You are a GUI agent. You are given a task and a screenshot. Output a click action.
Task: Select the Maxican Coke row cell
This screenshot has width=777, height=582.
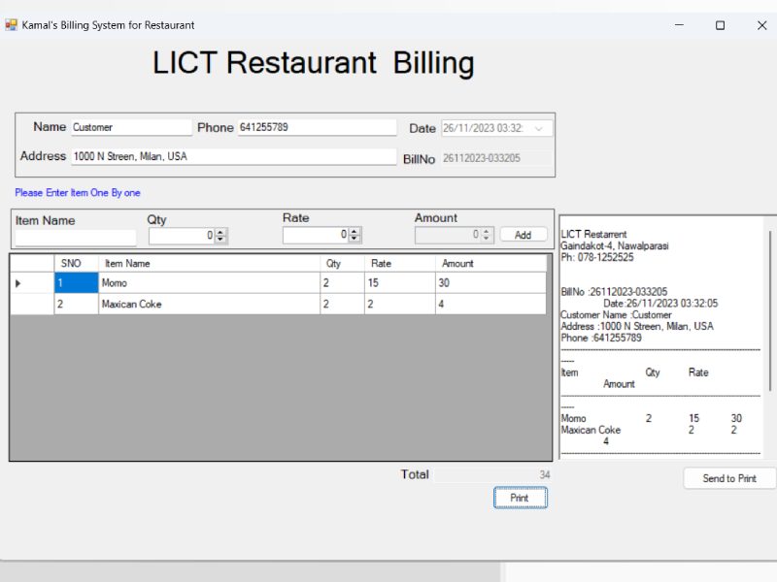pos(209,305)
